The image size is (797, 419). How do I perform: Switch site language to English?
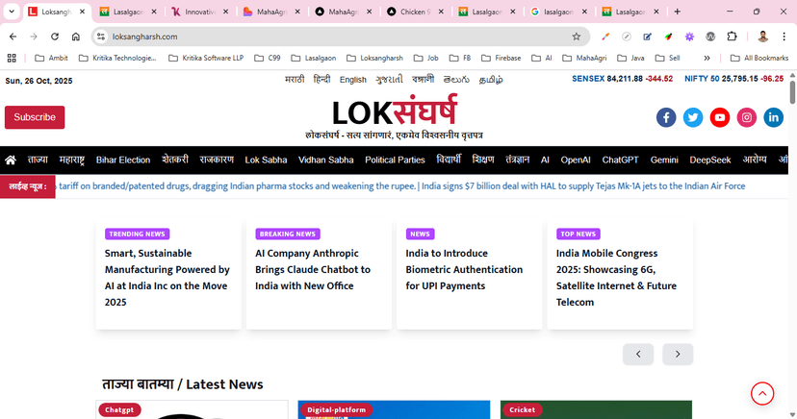tap(352, 80)
